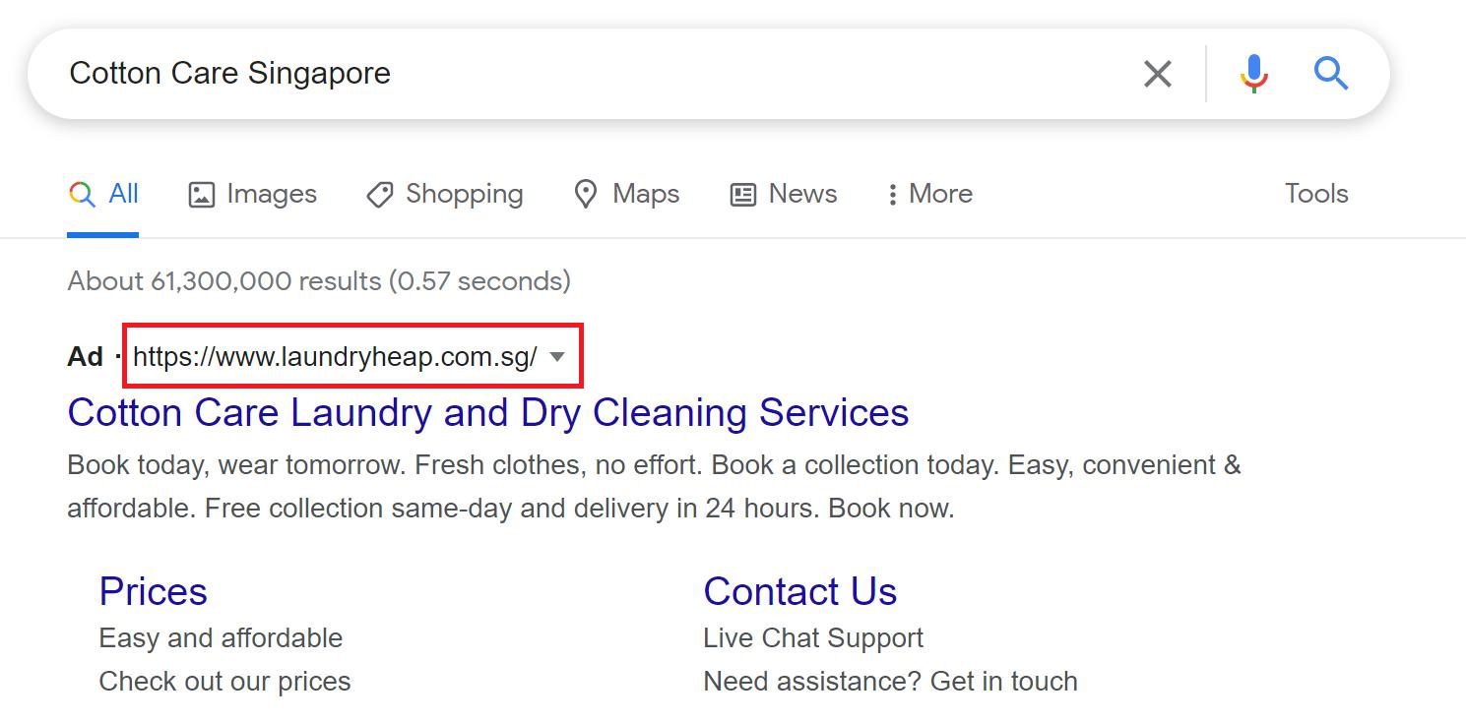Image resolution: width=1466 pixels, height=722 pixels.
Task: Open the Prices sitelink
Action: 153,591
